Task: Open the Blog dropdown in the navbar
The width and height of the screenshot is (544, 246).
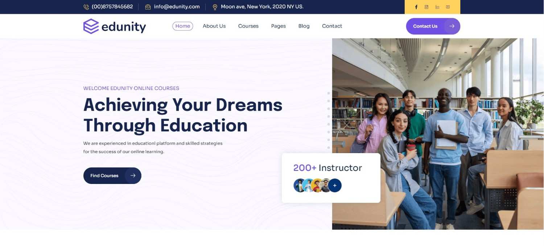Action: pos(304,26)
